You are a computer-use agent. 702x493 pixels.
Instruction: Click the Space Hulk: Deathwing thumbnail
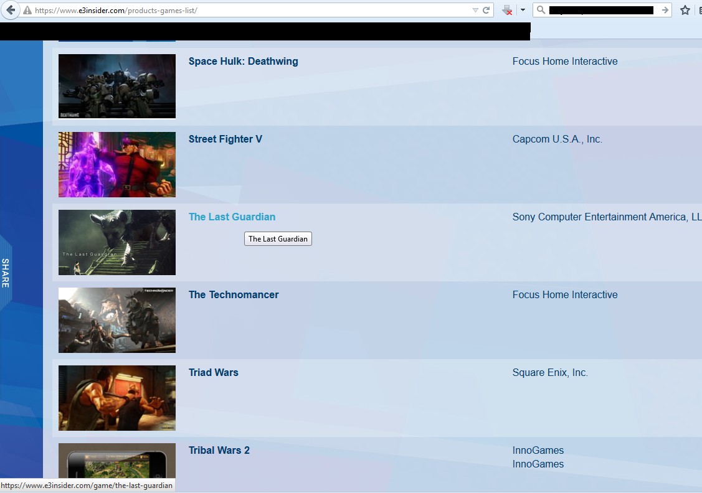pyautogui.click(x=117, y=87)
